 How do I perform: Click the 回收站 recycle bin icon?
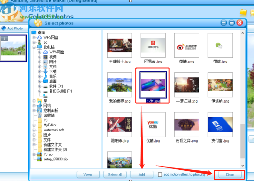click(40, 115)
